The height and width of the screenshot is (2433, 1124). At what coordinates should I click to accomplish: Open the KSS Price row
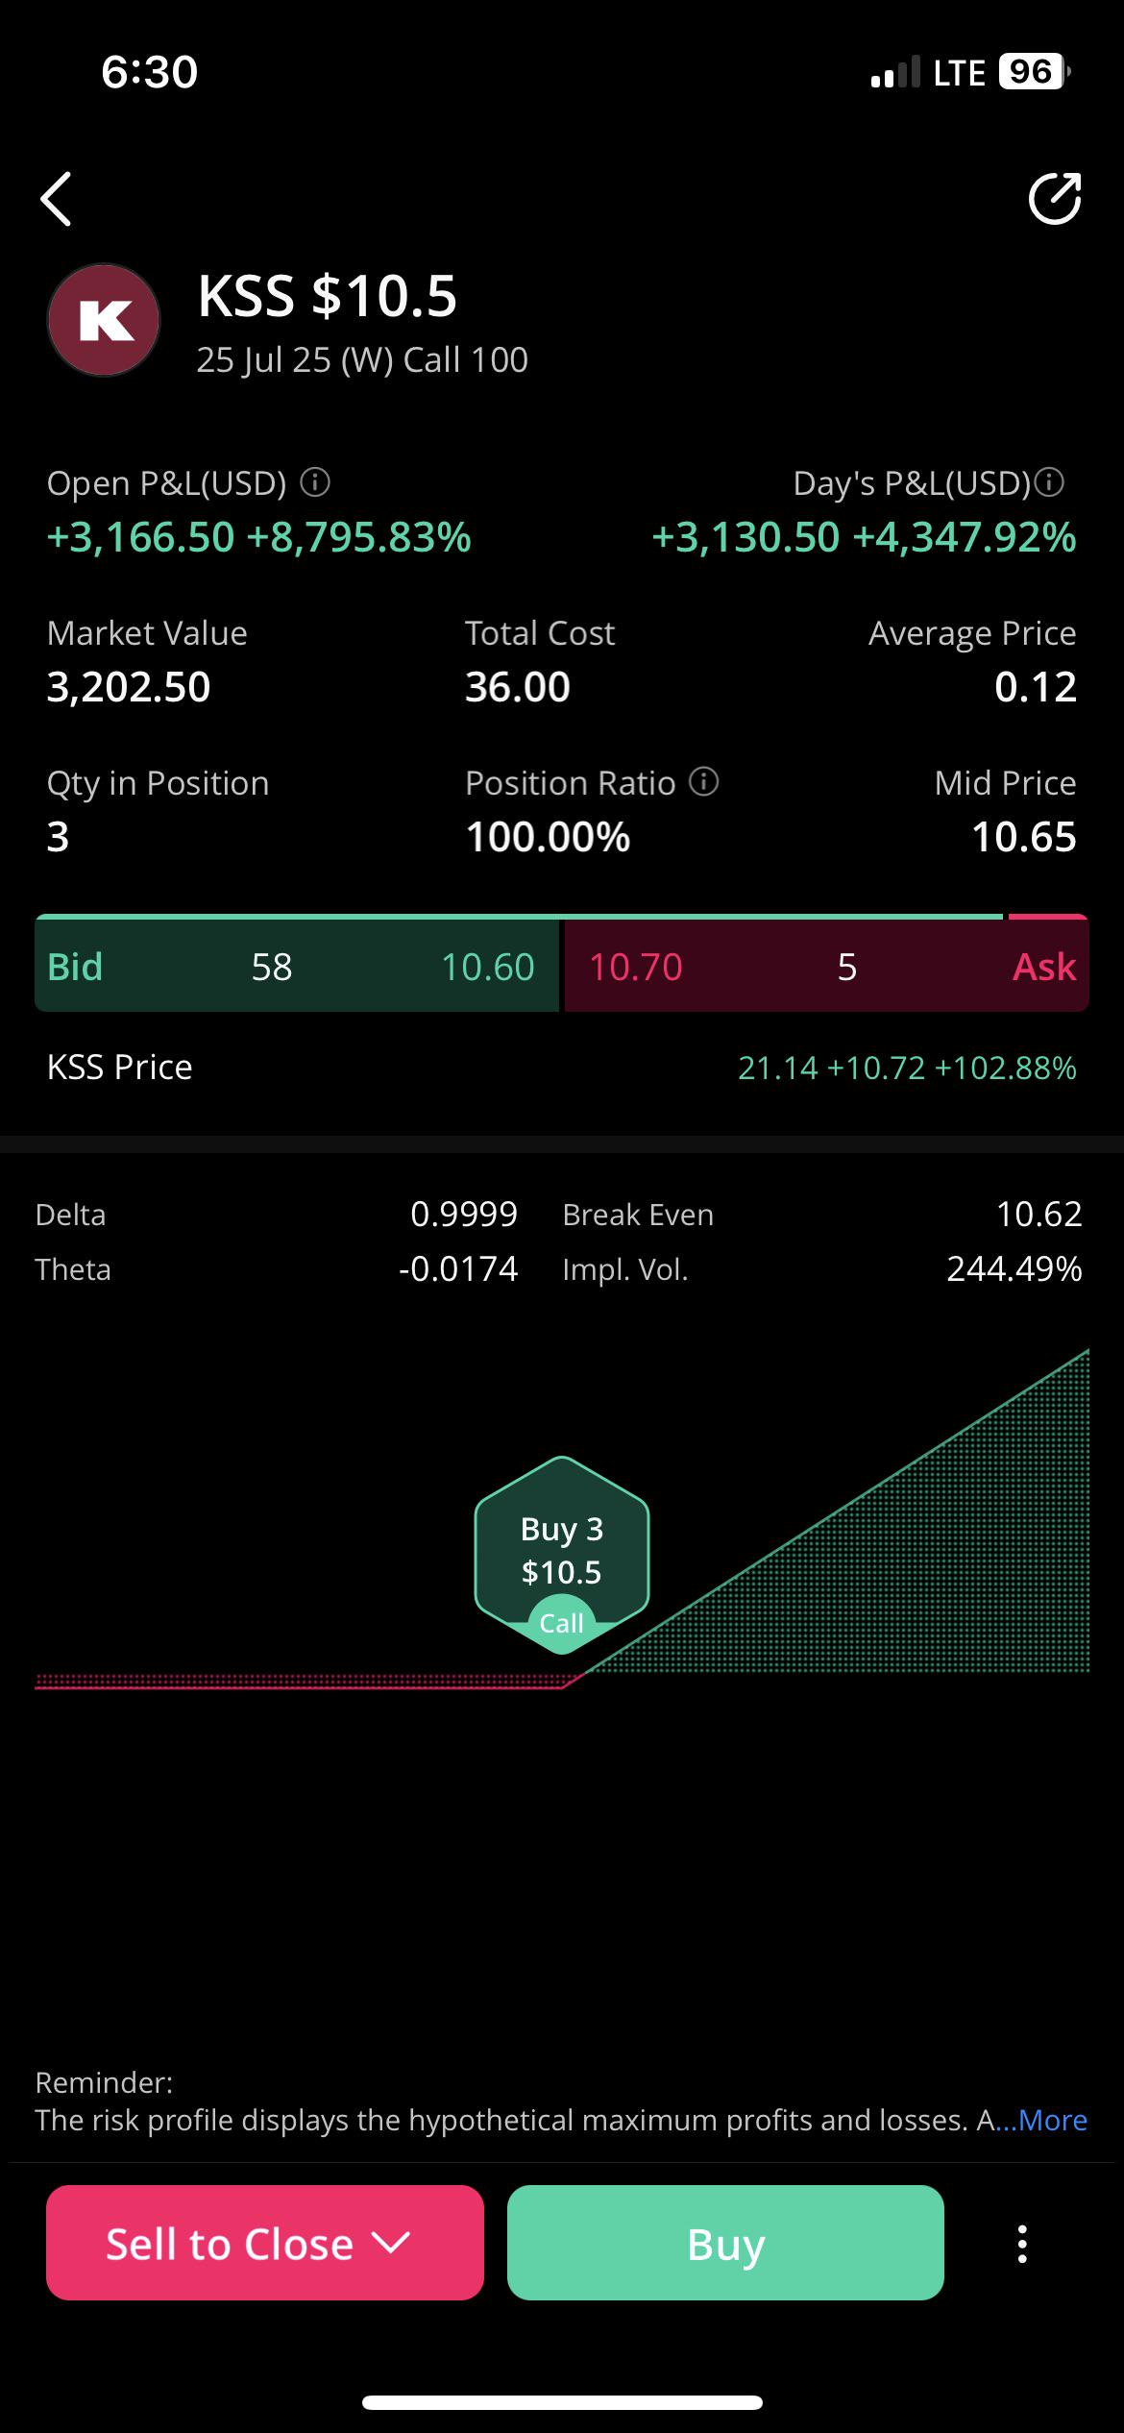[562, 1068]
